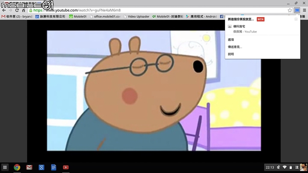308x173 pixels.
Task: Bookmark this page with the star
Action: tap(290, 10)
